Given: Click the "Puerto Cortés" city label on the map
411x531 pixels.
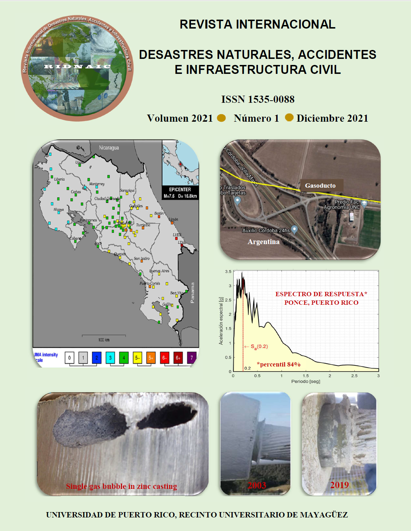Looking at the screenshot, I should click(x=150, y=283).
